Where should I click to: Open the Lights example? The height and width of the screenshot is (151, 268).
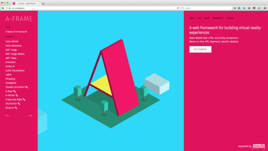pyautogui.click(x=8, y=75)
